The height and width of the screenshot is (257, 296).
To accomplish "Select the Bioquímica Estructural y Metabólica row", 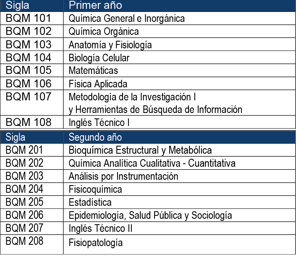I will [x=140, y=150].
